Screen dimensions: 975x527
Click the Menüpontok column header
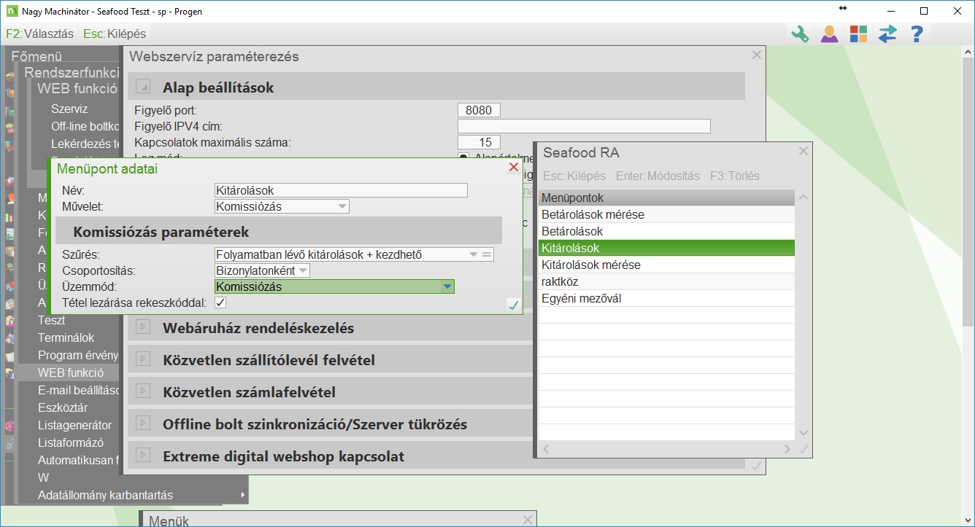click(666, 198)
